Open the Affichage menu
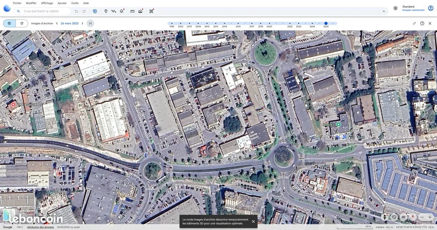Viewport: 437px width, 230px height. click(x=47, y=3)
